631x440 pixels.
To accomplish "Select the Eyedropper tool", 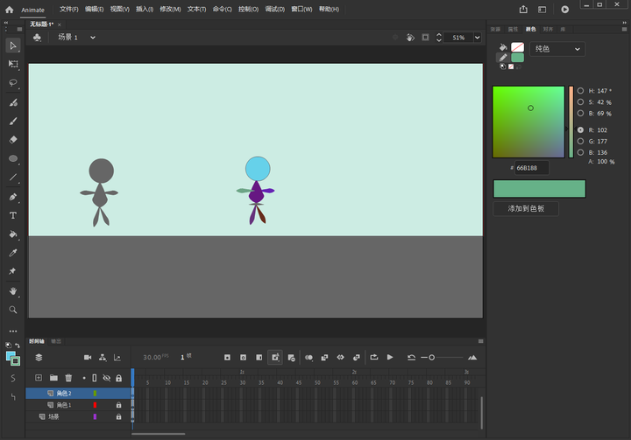I will pyautogui.click(x=13, y=253).
